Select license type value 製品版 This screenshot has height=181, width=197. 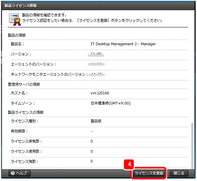[96, 121]
